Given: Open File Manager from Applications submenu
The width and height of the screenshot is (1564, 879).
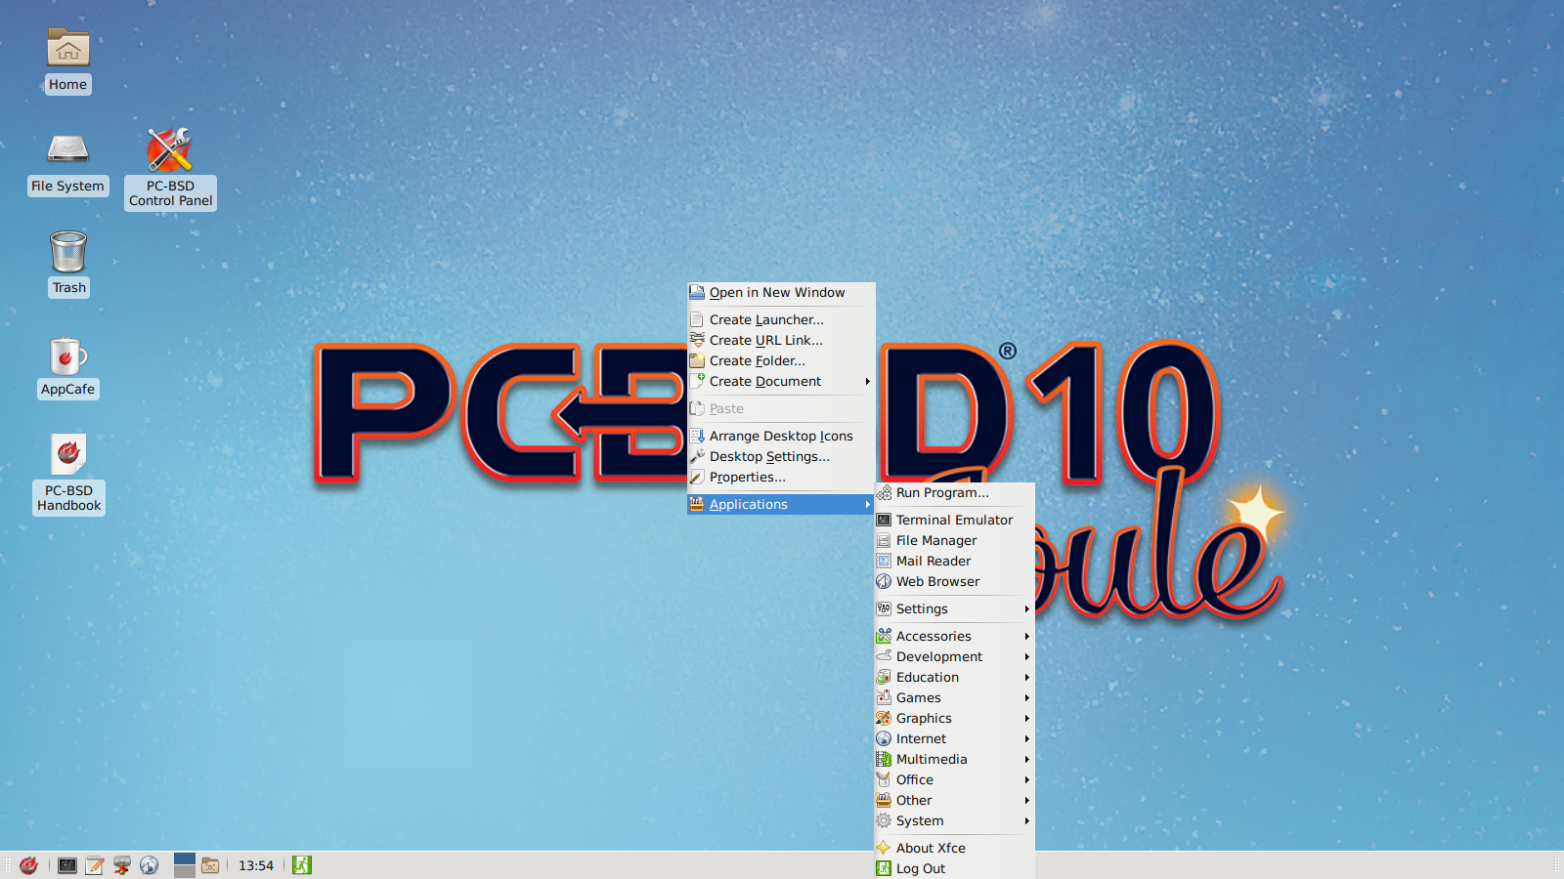Looking at the screenshot, I should pos(954,540).
